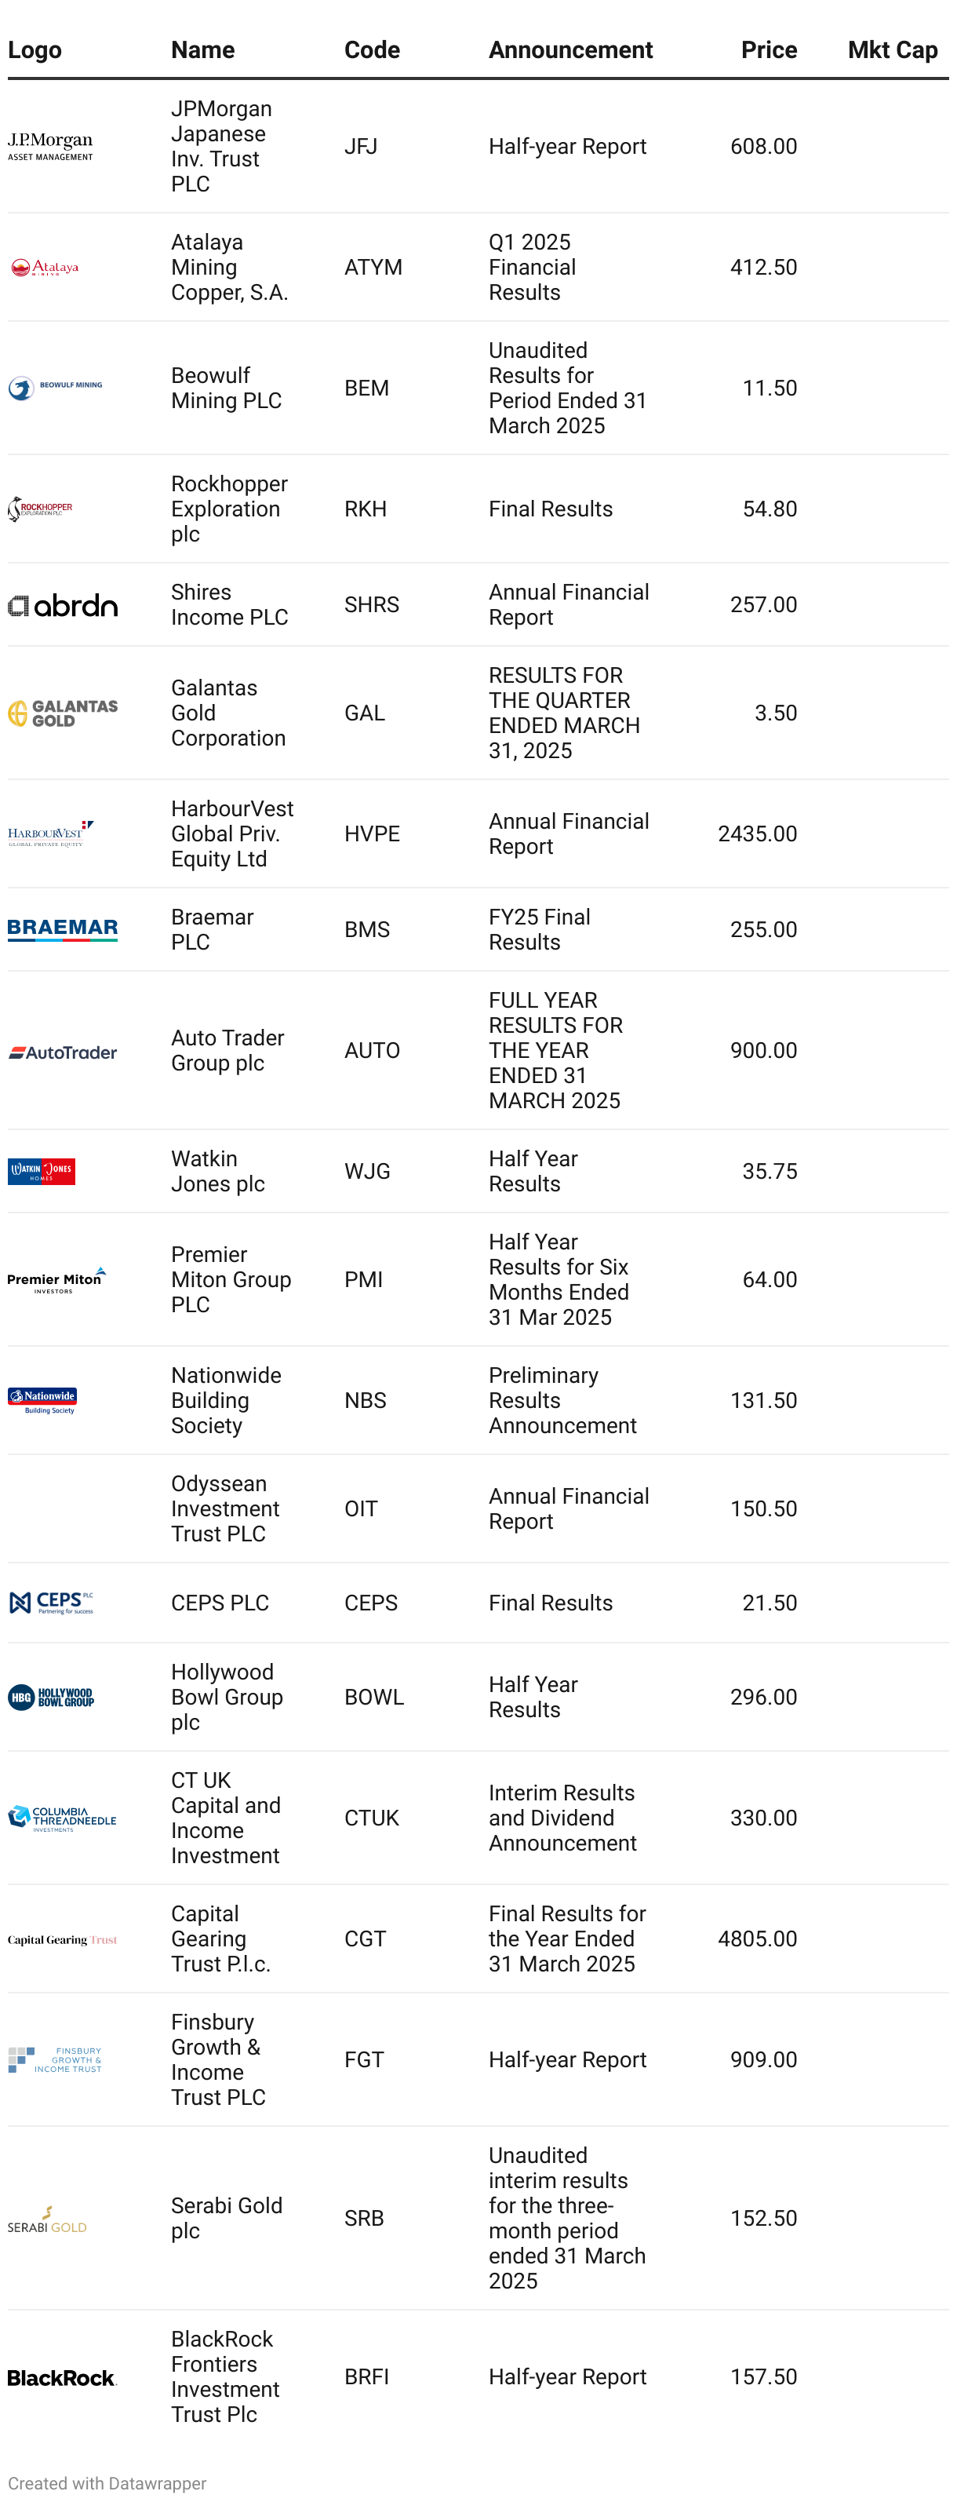Click the Braemar logo
This screenshot has height=2502, width=957.
[x=63, y=929]
